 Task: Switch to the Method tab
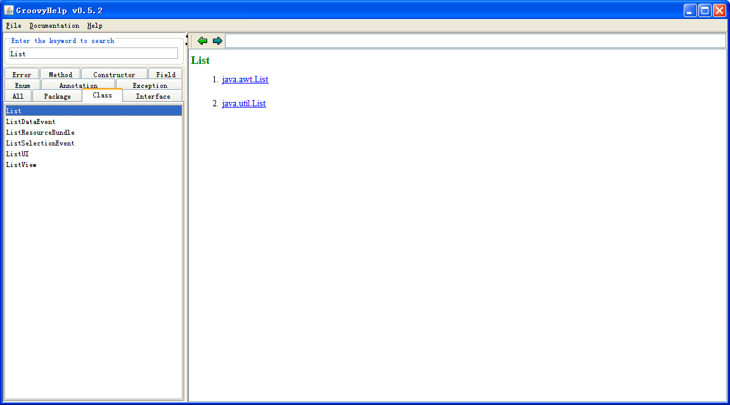point(61,75)
